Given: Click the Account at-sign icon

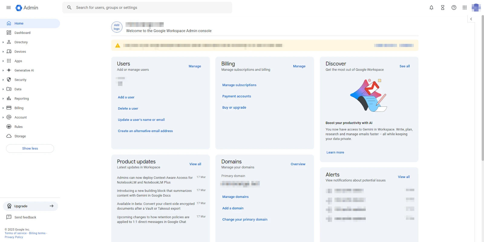Looking at the screenshot, I should point(9,117).
